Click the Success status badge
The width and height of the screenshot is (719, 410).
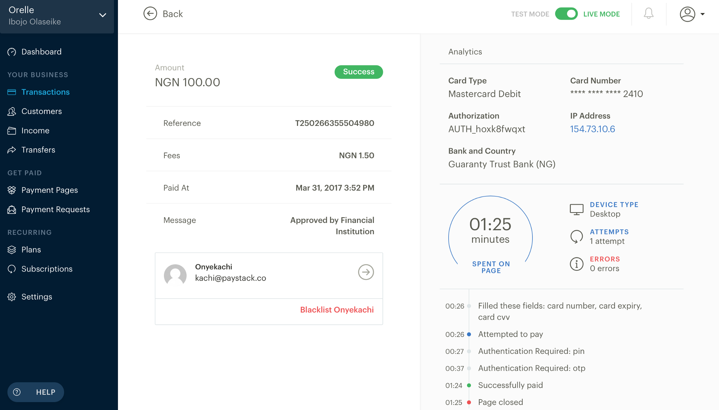point(359,72)
